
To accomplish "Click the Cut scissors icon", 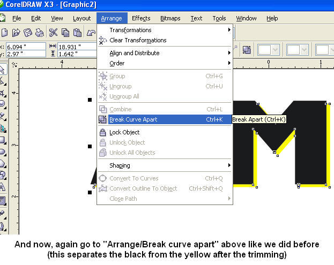I will tap(53, 33).
